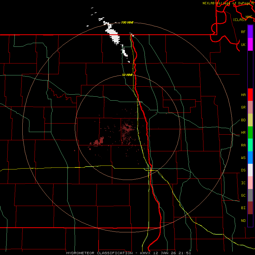Select the WS blue legend swatch
This screenshot has width=255, height=255.
[x=250, y=158]
